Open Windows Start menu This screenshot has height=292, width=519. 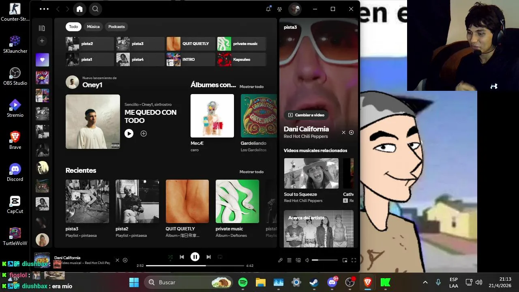pos(134,282)
